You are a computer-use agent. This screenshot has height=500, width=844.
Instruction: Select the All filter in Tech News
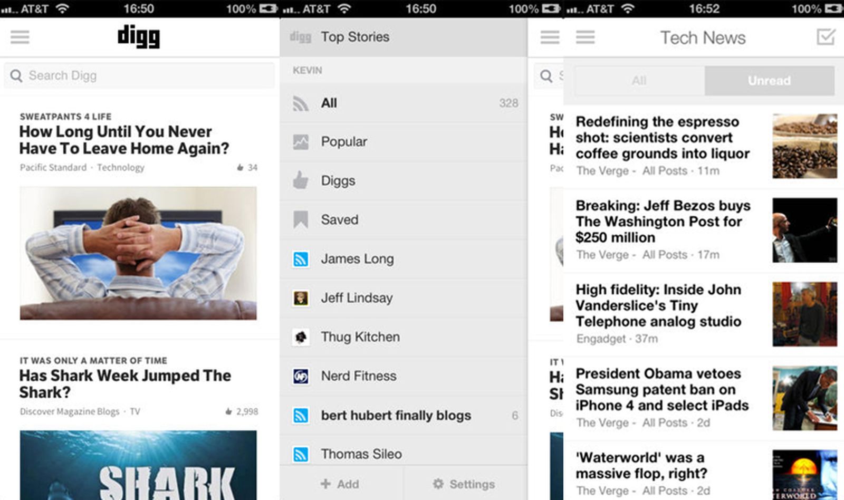638,80
